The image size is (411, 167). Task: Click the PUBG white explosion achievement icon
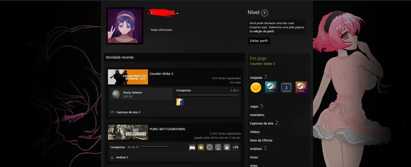click(x=227, y=147)
